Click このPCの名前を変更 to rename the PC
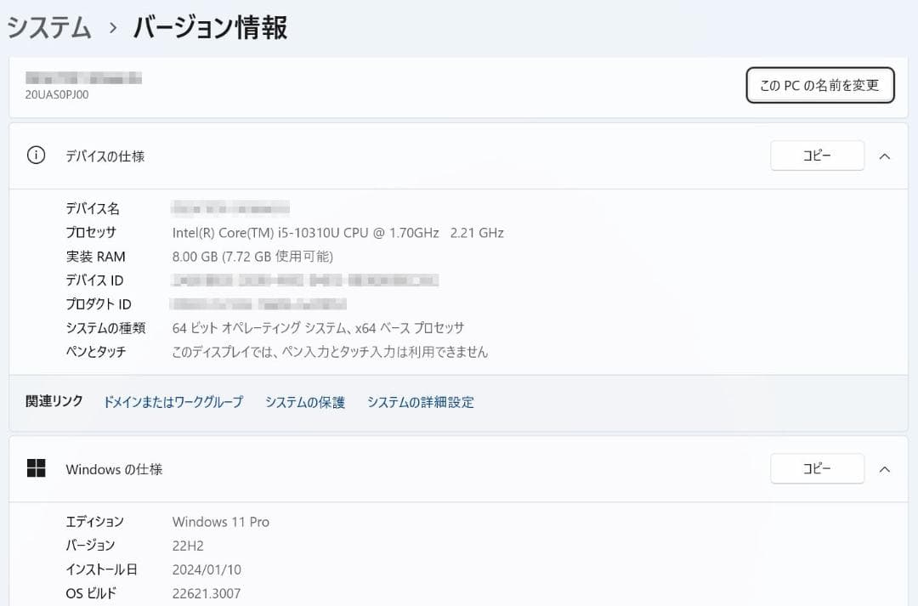 pos(819,85)
